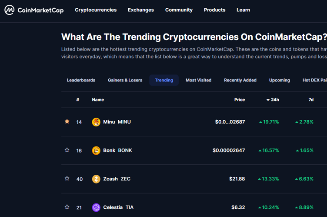The width and height of the screenshot is (327, 217).
Task: Sort the table by Price column
Action: click(240, 100)
